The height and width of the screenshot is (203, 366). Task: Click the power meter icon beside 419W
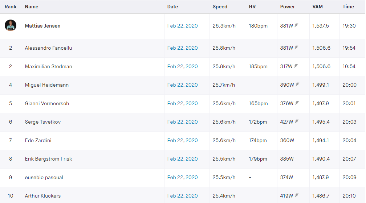click(297, 196)
